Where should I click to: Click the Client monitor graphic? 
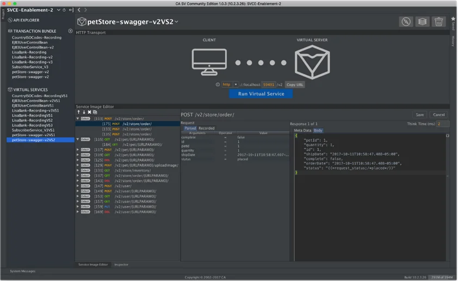click(209, 62)
